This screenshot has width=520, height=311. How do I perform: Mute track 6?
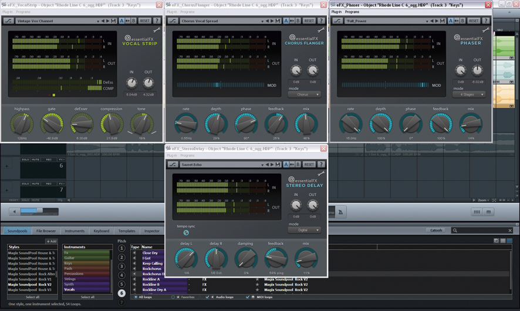(x=35, y=160)
